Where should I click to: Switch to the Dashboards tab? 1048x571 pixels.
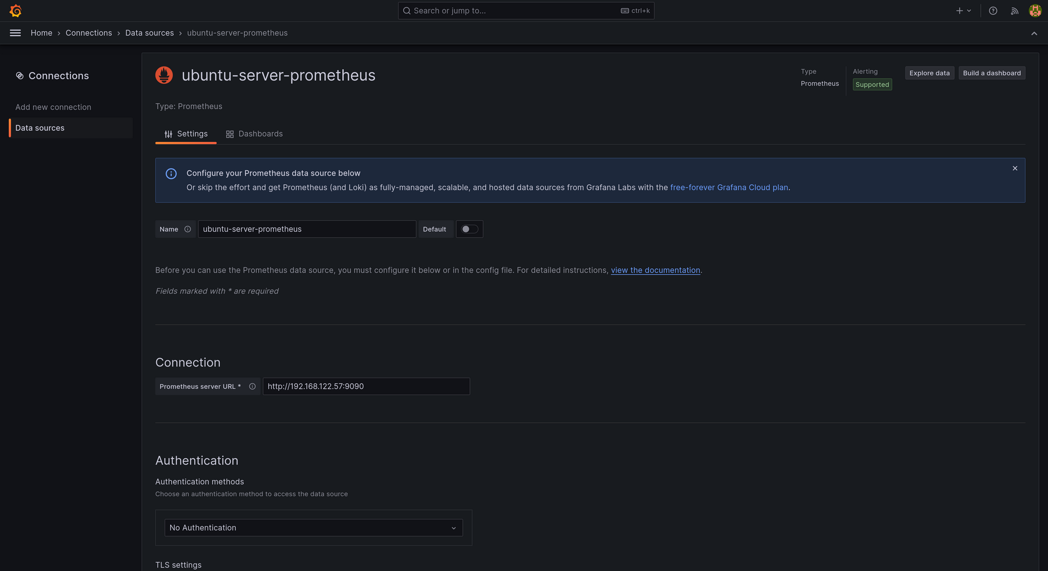pyautogui.click(x=254, y=134)
